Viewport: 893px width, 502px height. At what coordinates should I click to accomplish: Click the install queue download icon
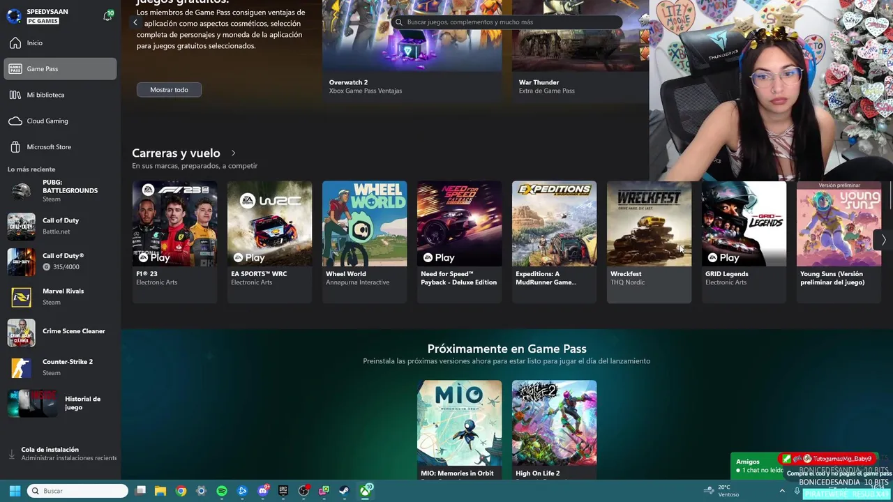click(x=11, y=454)
